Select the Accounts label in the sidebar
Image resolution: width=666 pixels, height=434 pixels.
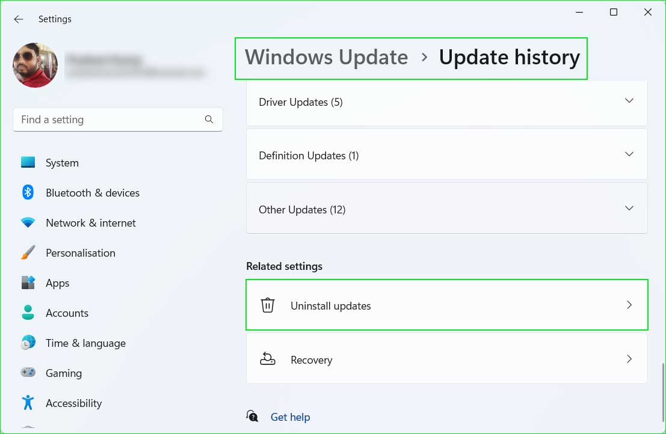(67, 313)
